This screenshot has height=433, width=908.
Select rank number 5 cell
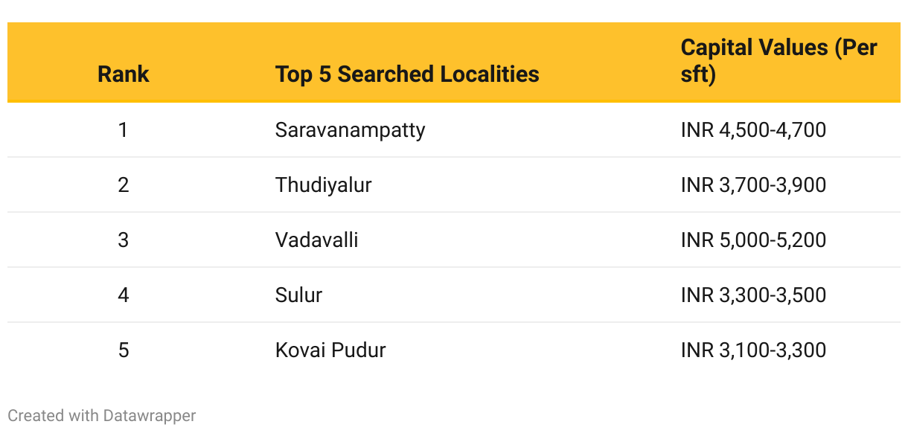pos(124,350)
